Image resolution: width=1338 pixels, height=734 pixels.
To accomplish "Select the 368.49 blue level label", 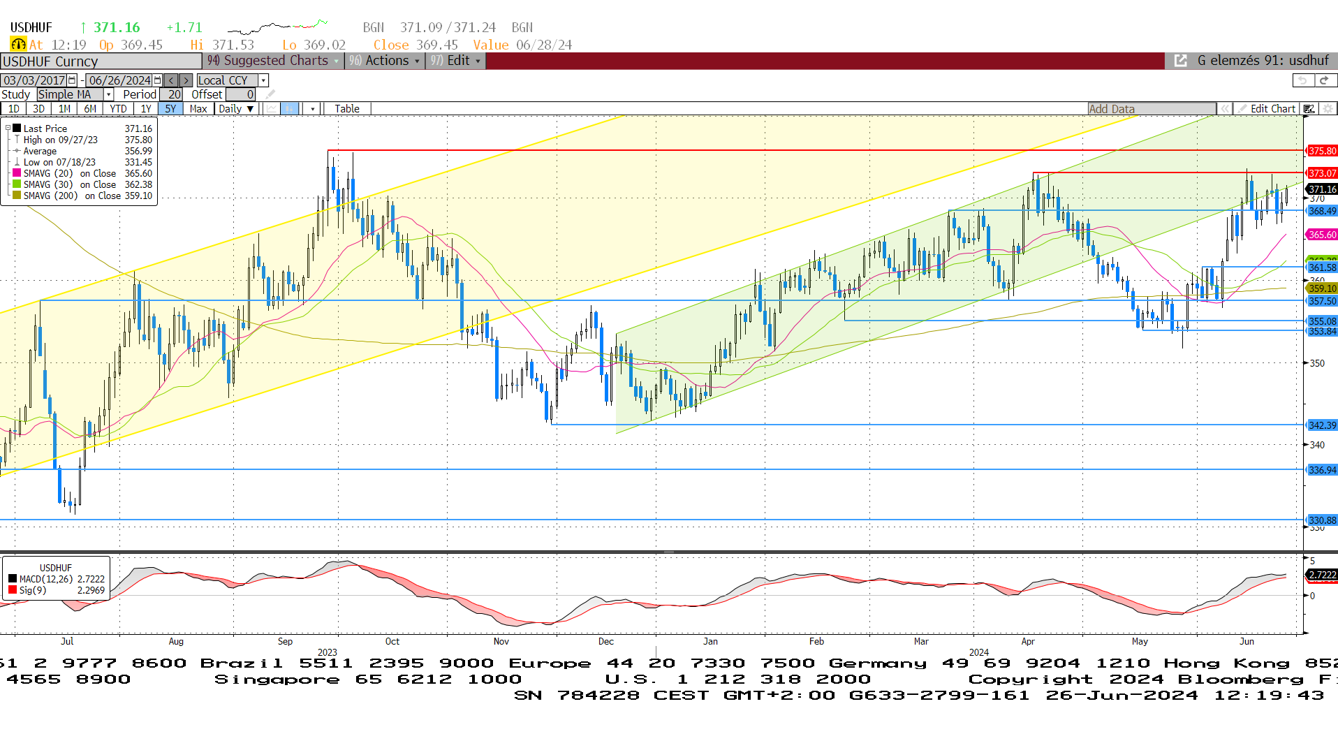I will coord(1322,211).
